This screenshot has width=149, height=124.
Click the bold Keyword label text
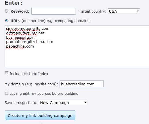click(x=20, y=11)
